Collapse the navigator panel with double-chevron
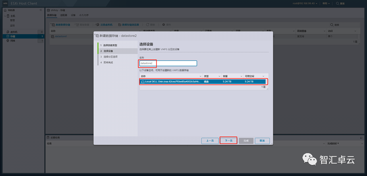Viewport: 367px width, 176px height. [x=41, y=10]
